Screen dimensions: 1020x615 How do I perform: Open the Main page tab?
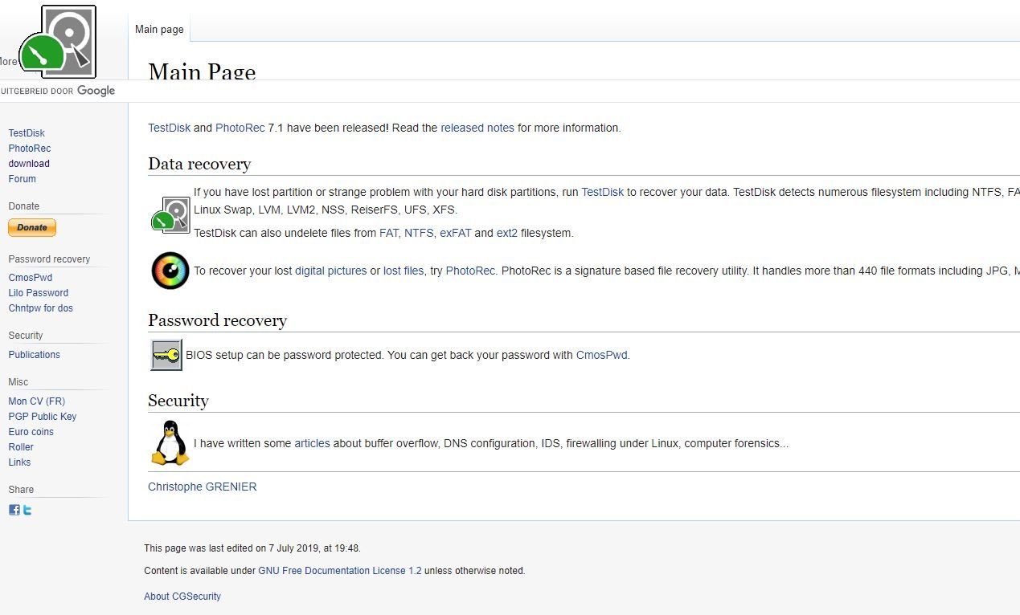tap(159, 29)
